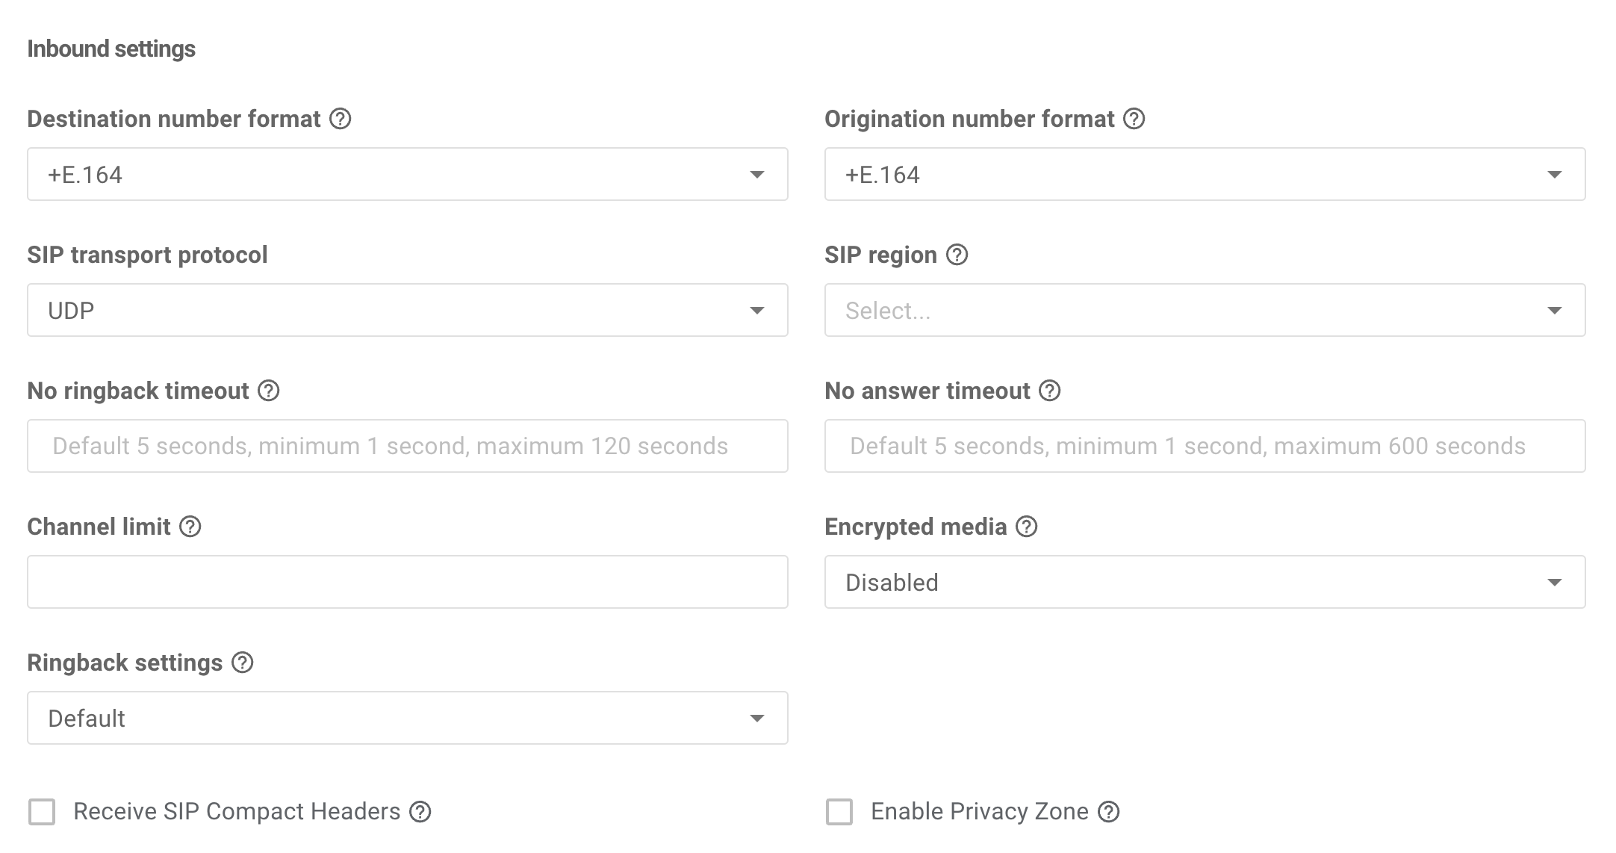Choose a SIP region from Select dropdown

pyautogui.click(x=1205, y=310)
